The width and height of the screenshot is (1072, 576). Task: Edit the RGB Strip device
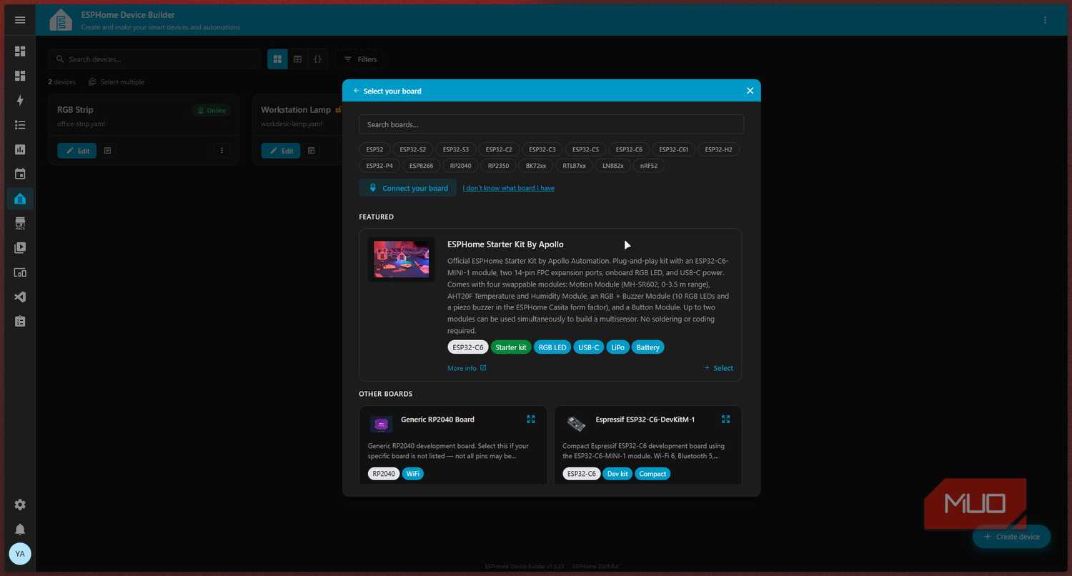(77, 151)
